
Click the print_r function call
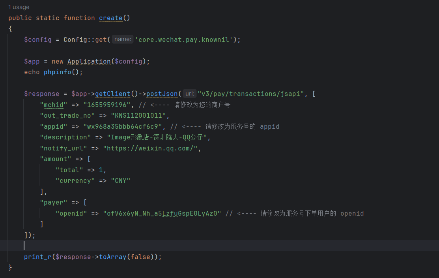pos(37,257)
